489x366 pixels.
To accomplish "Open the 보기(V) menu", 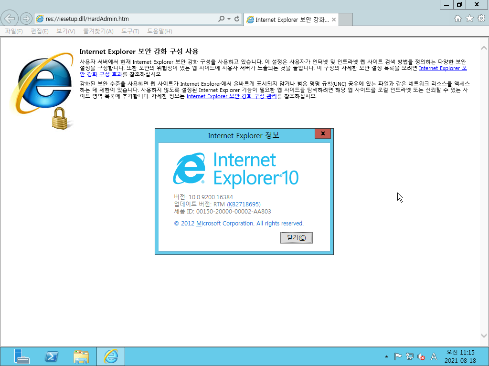I will [x=66, y=31].
